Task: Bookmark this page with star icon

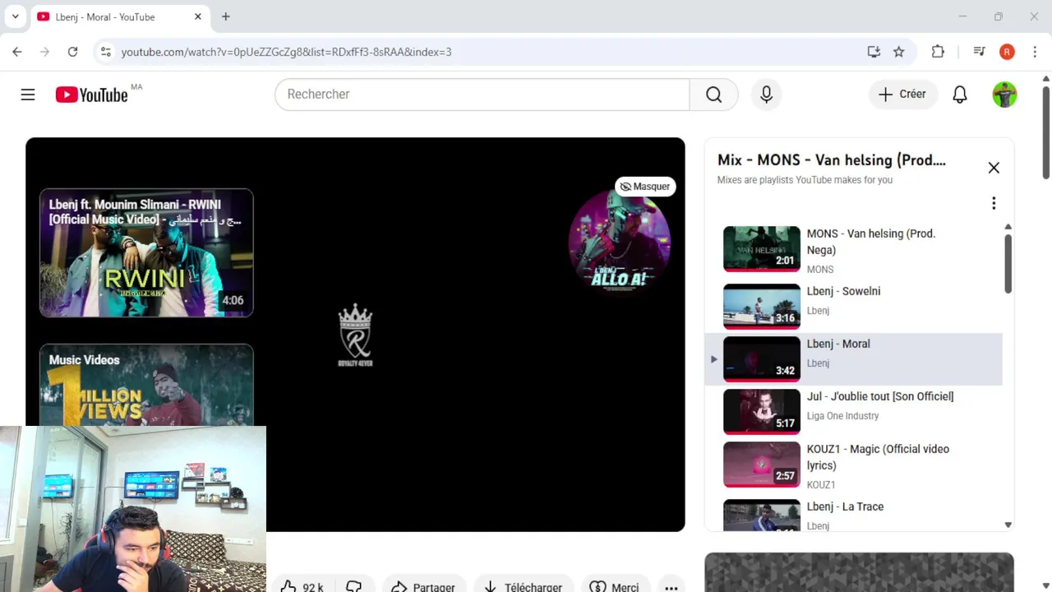Action: click(x=898, y=52)
